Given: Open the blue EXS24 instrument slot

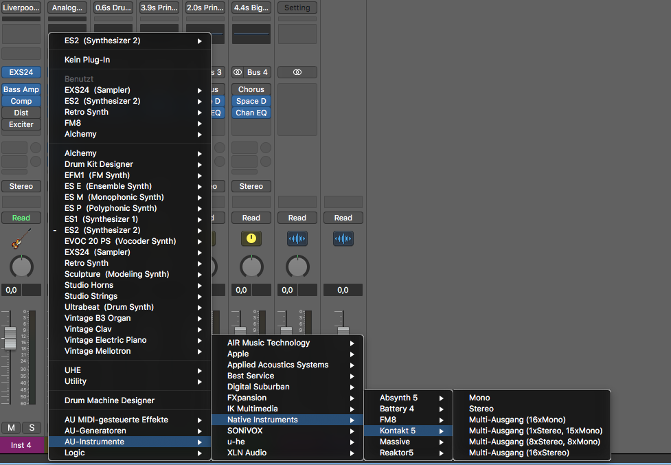Looking at the screenshot, I should tap(21, 72).
